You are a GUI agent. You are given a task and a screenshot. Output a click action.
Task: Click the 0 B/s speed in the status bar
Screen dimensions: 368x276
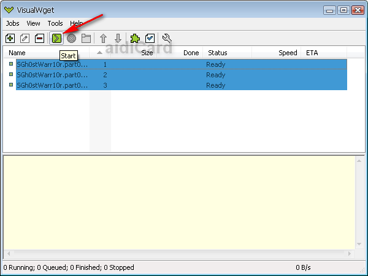point(303,267)
